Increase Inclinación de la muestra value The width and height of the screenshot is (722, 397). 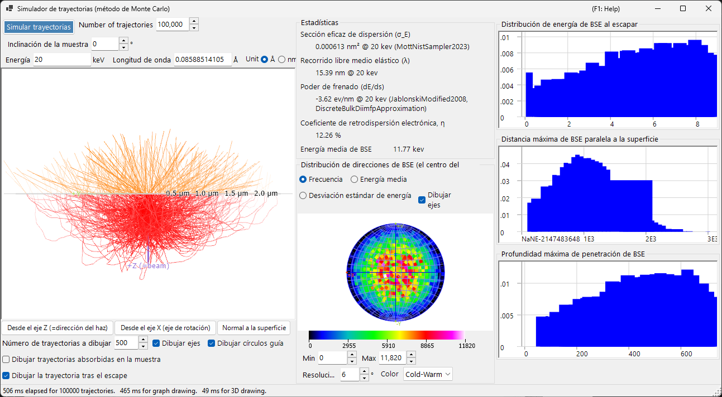pos(123,40)
